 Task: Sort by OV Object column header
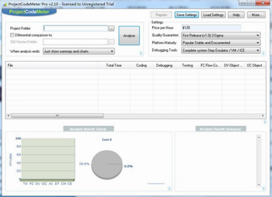pyautogui.click(x=233, y=65)
